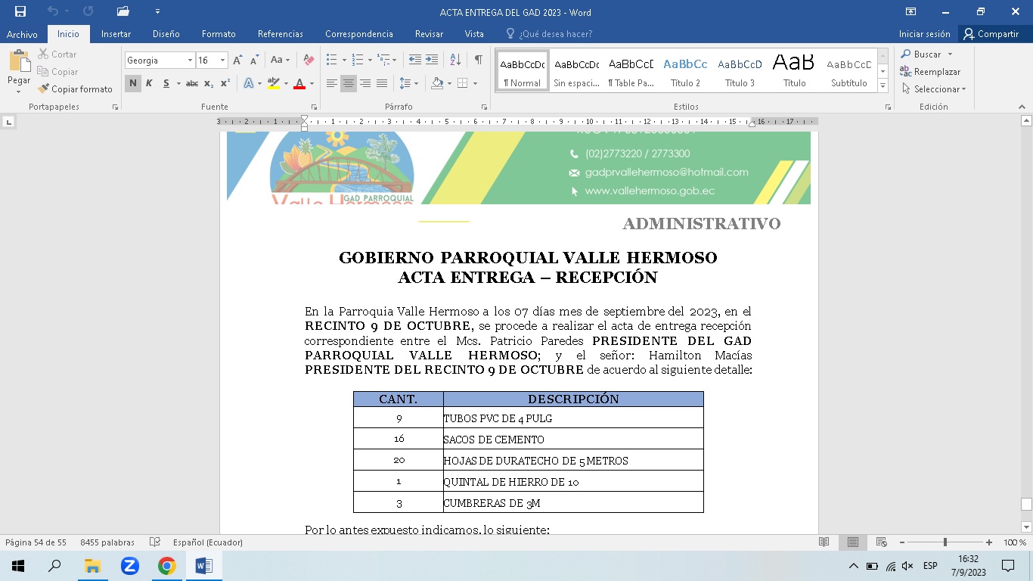Switch to the Referencias tab
1033x581 pixels.
click(x=280, y=34)
